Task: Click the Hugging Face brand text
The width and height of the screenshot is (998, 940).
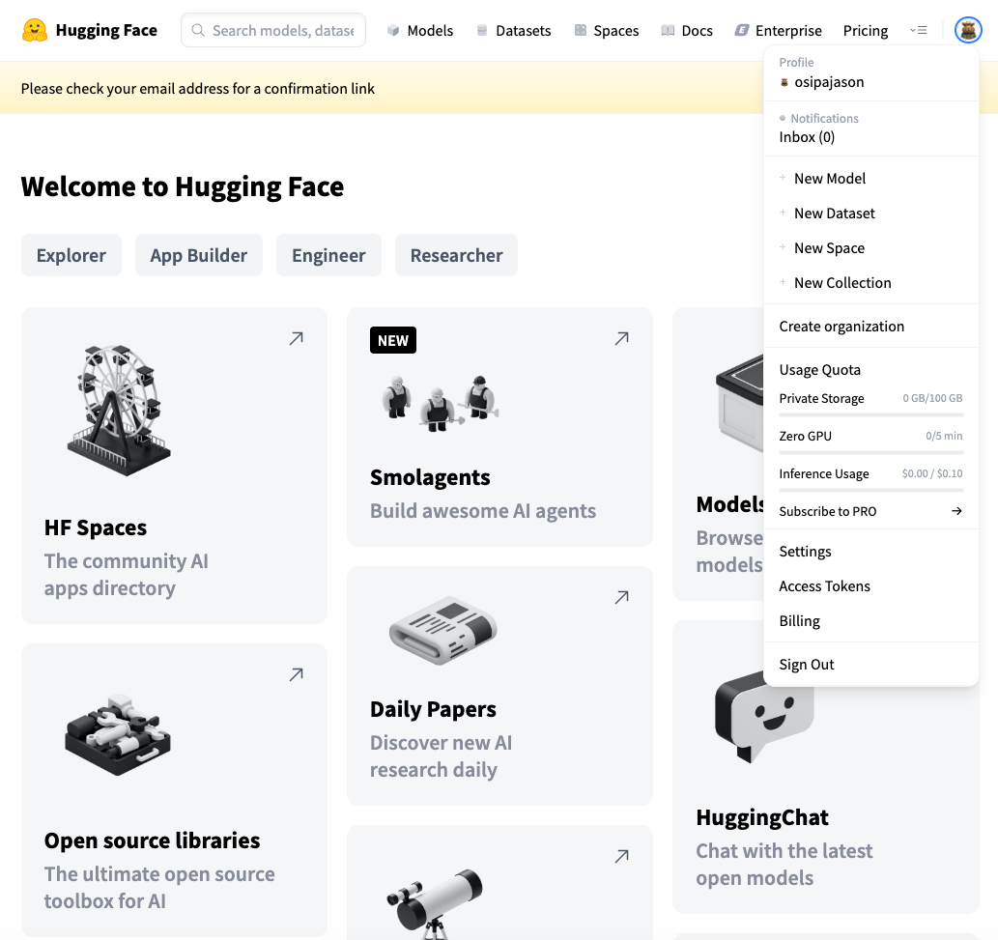Action: 106,30
